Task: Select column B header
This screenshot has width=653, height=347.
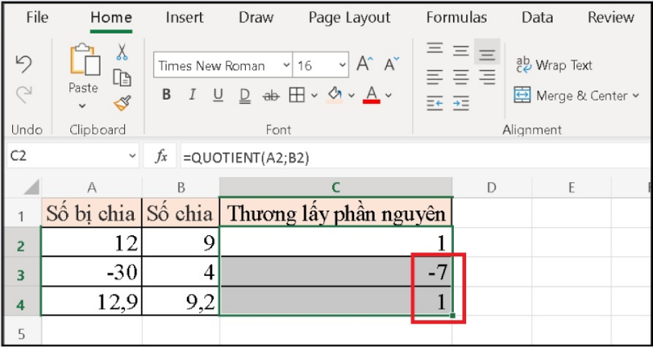Action: (x=180, y=188)
